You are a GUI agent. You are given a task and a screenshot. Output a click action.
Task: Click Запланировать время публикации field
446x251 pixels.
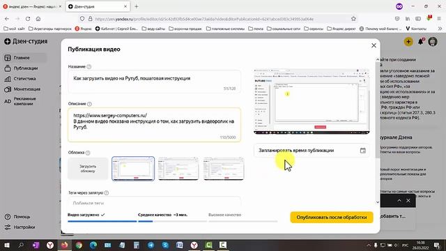click(312, 151)
